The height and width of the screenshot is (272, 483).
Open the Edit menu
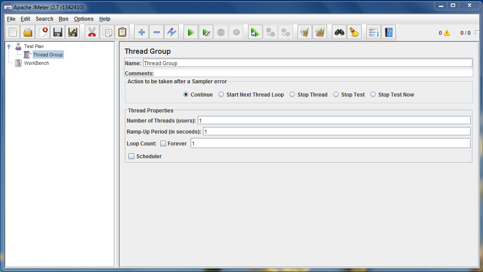[25, 19]
